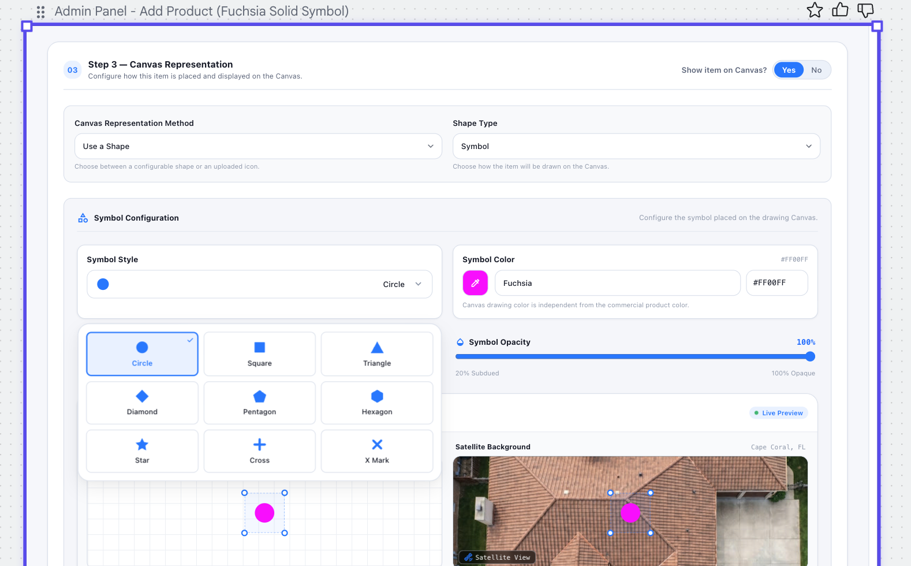Choose the Cross symbol option
Viewport: 911px width, 566px height.
260,451
